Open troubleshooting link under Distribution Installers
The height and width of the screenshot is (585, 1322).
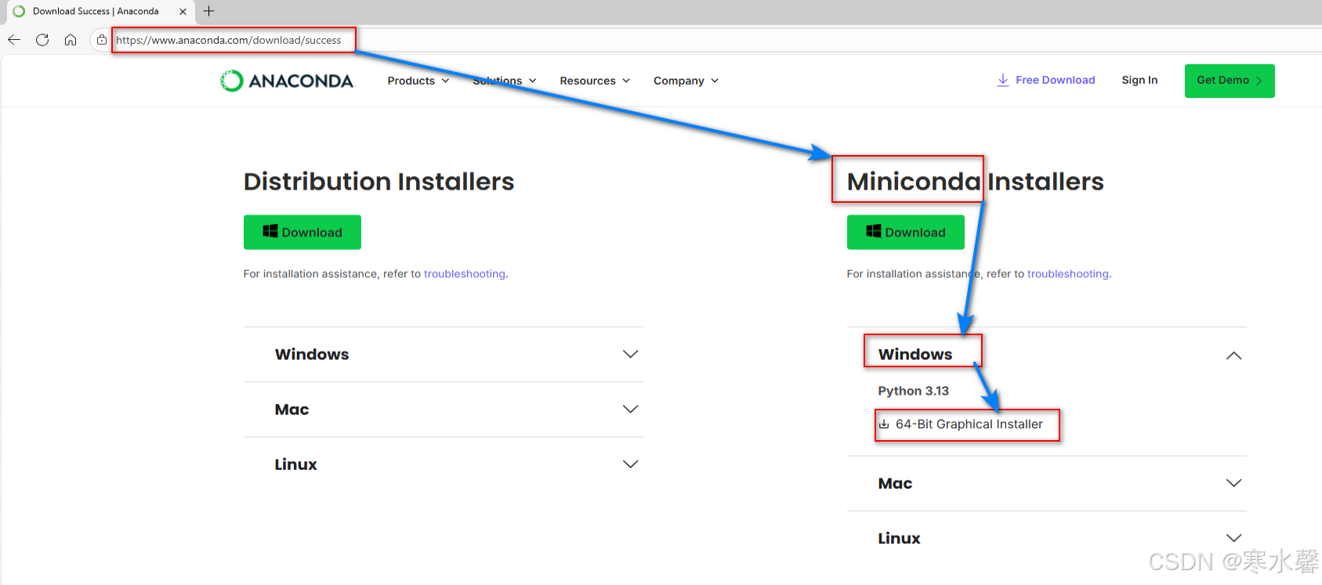[465, 274]
